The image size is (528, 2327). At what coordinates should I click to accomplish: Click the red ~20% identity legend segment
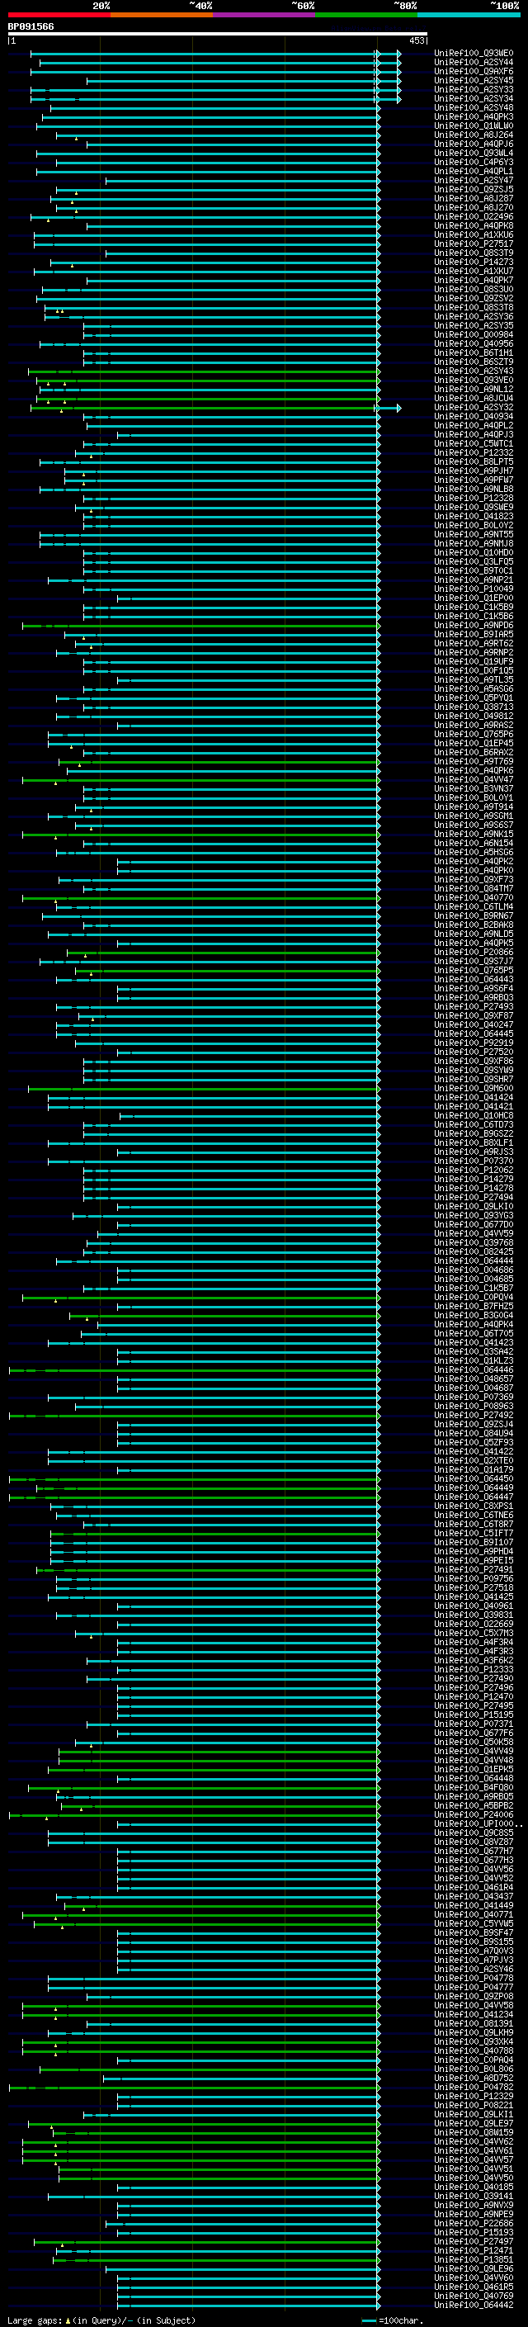click(59, 16)
